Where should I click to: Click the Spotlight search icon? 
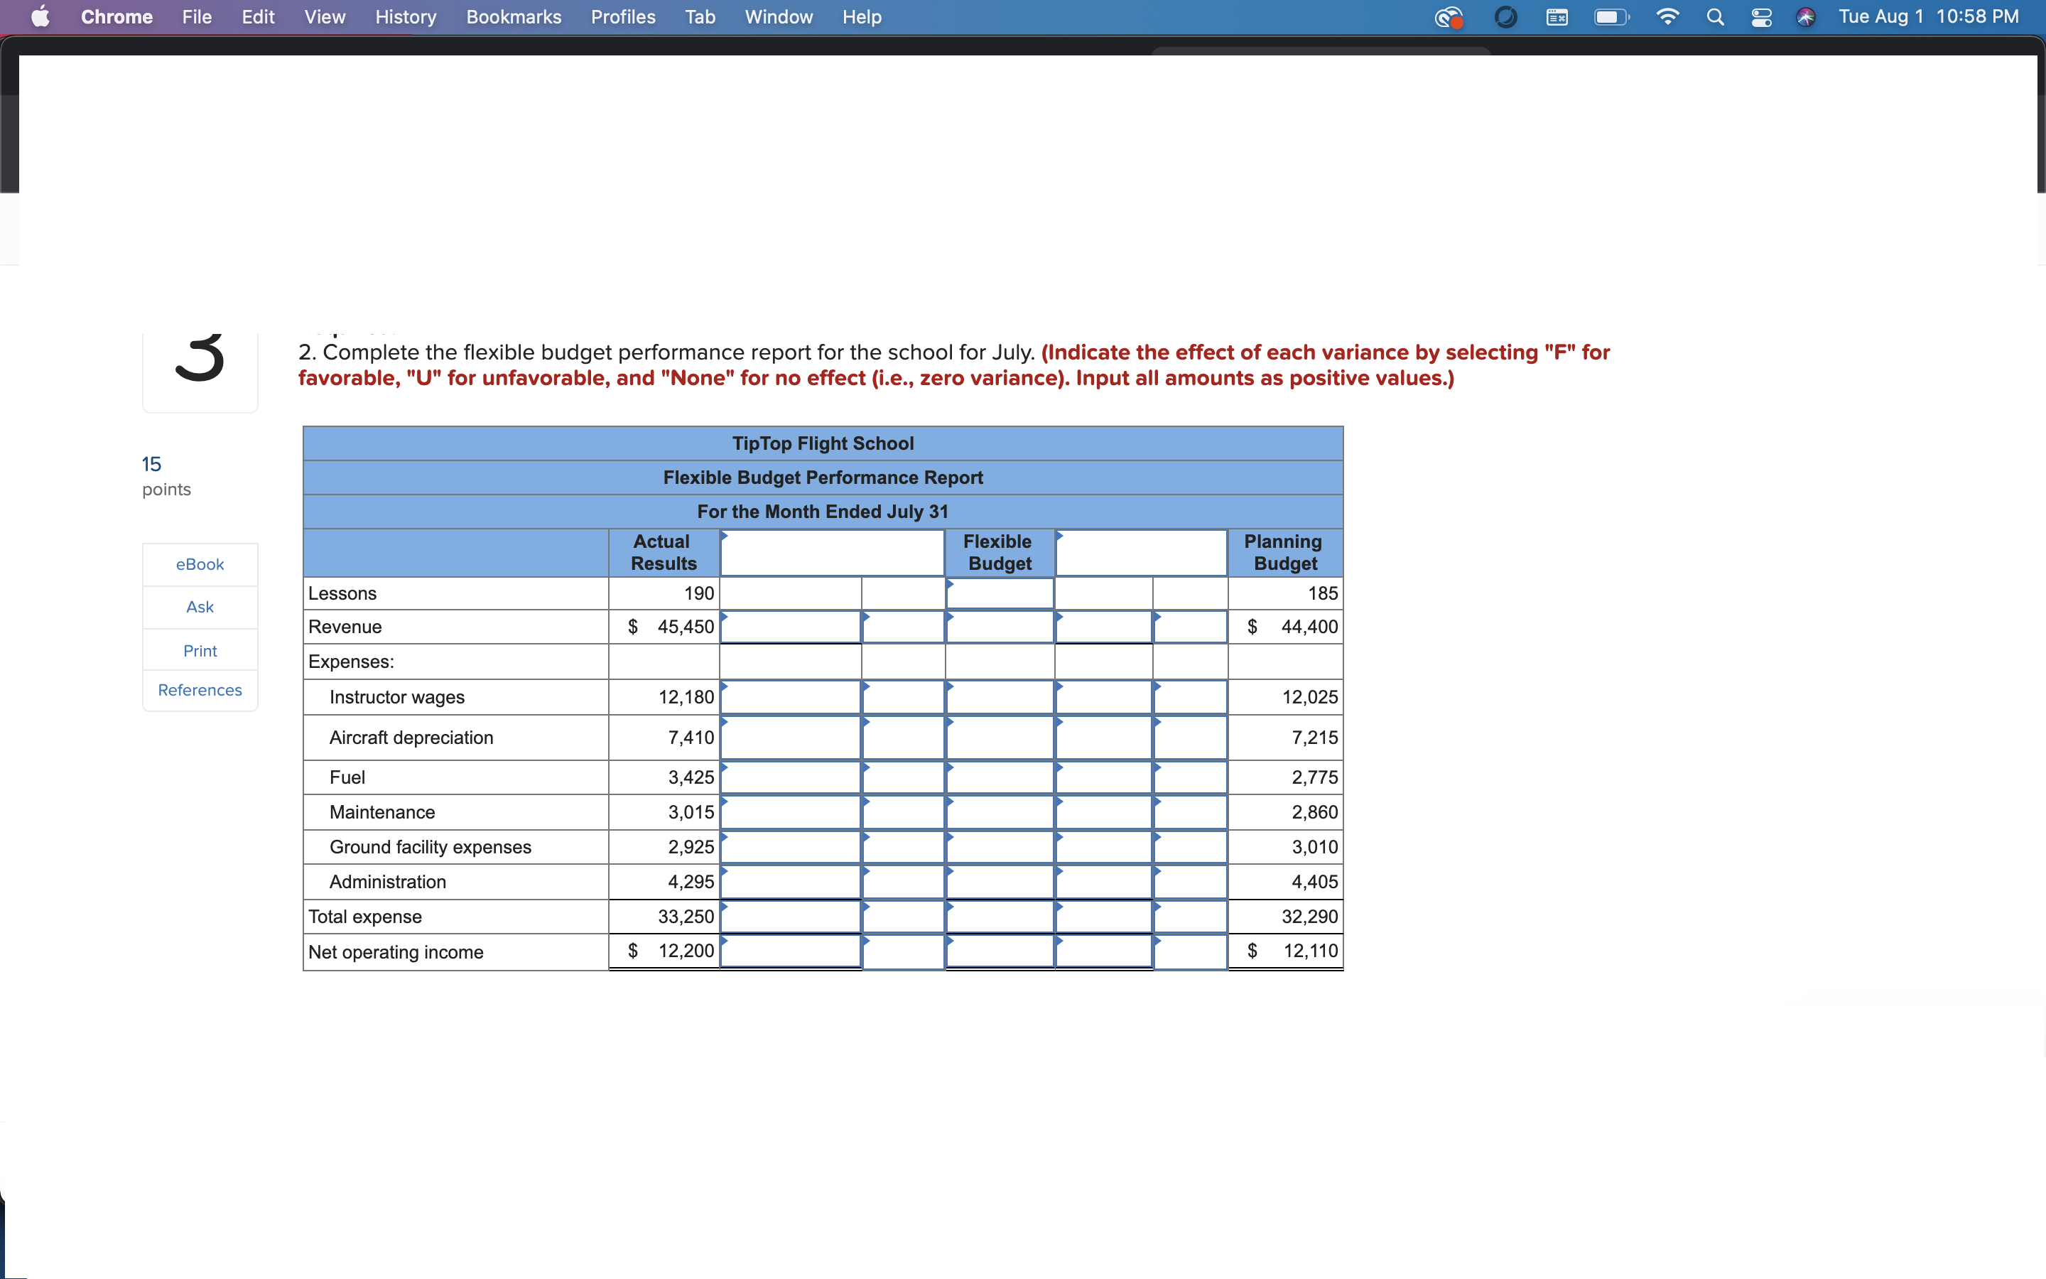point(1714,17)
